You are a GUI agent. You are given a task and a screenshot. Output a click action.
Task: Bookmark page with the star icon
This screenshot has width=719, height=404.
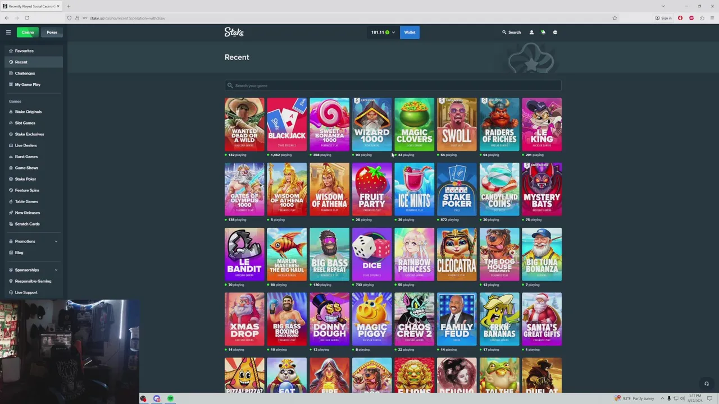pos(615,18)
